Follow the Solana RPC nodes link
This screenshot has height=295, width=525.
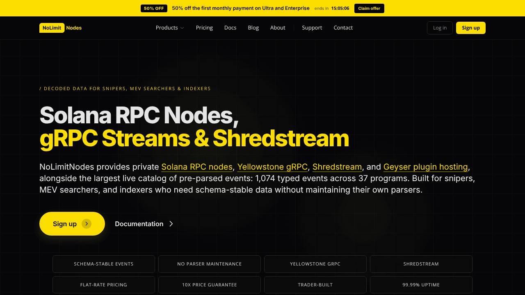(x=197, y=167)
